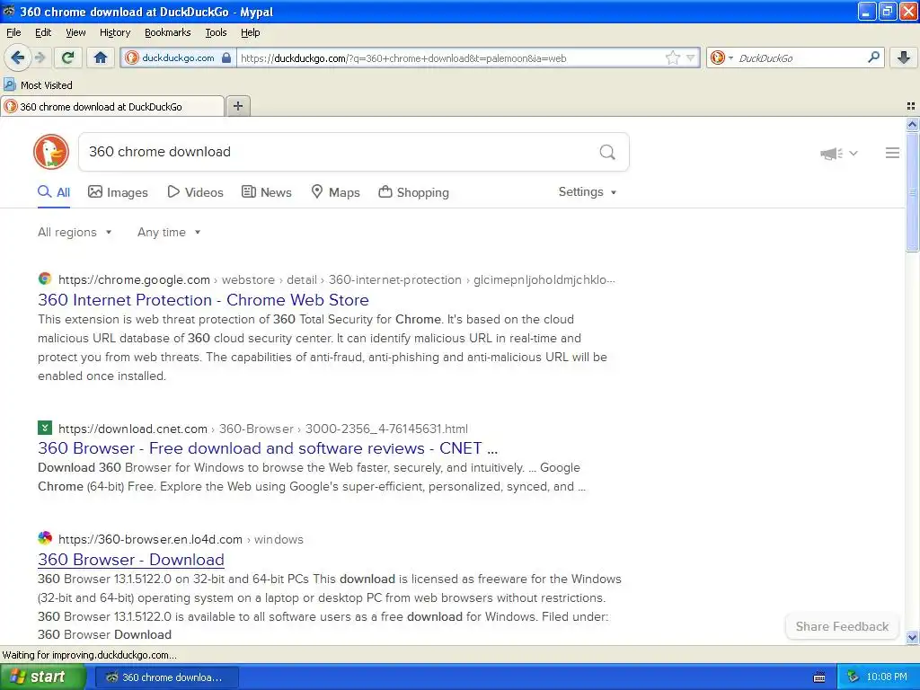Image resolution: width=920 pixels, height=690 pixels.
Task: Go back with the Back arrow button
Action: tap(18, 57)
